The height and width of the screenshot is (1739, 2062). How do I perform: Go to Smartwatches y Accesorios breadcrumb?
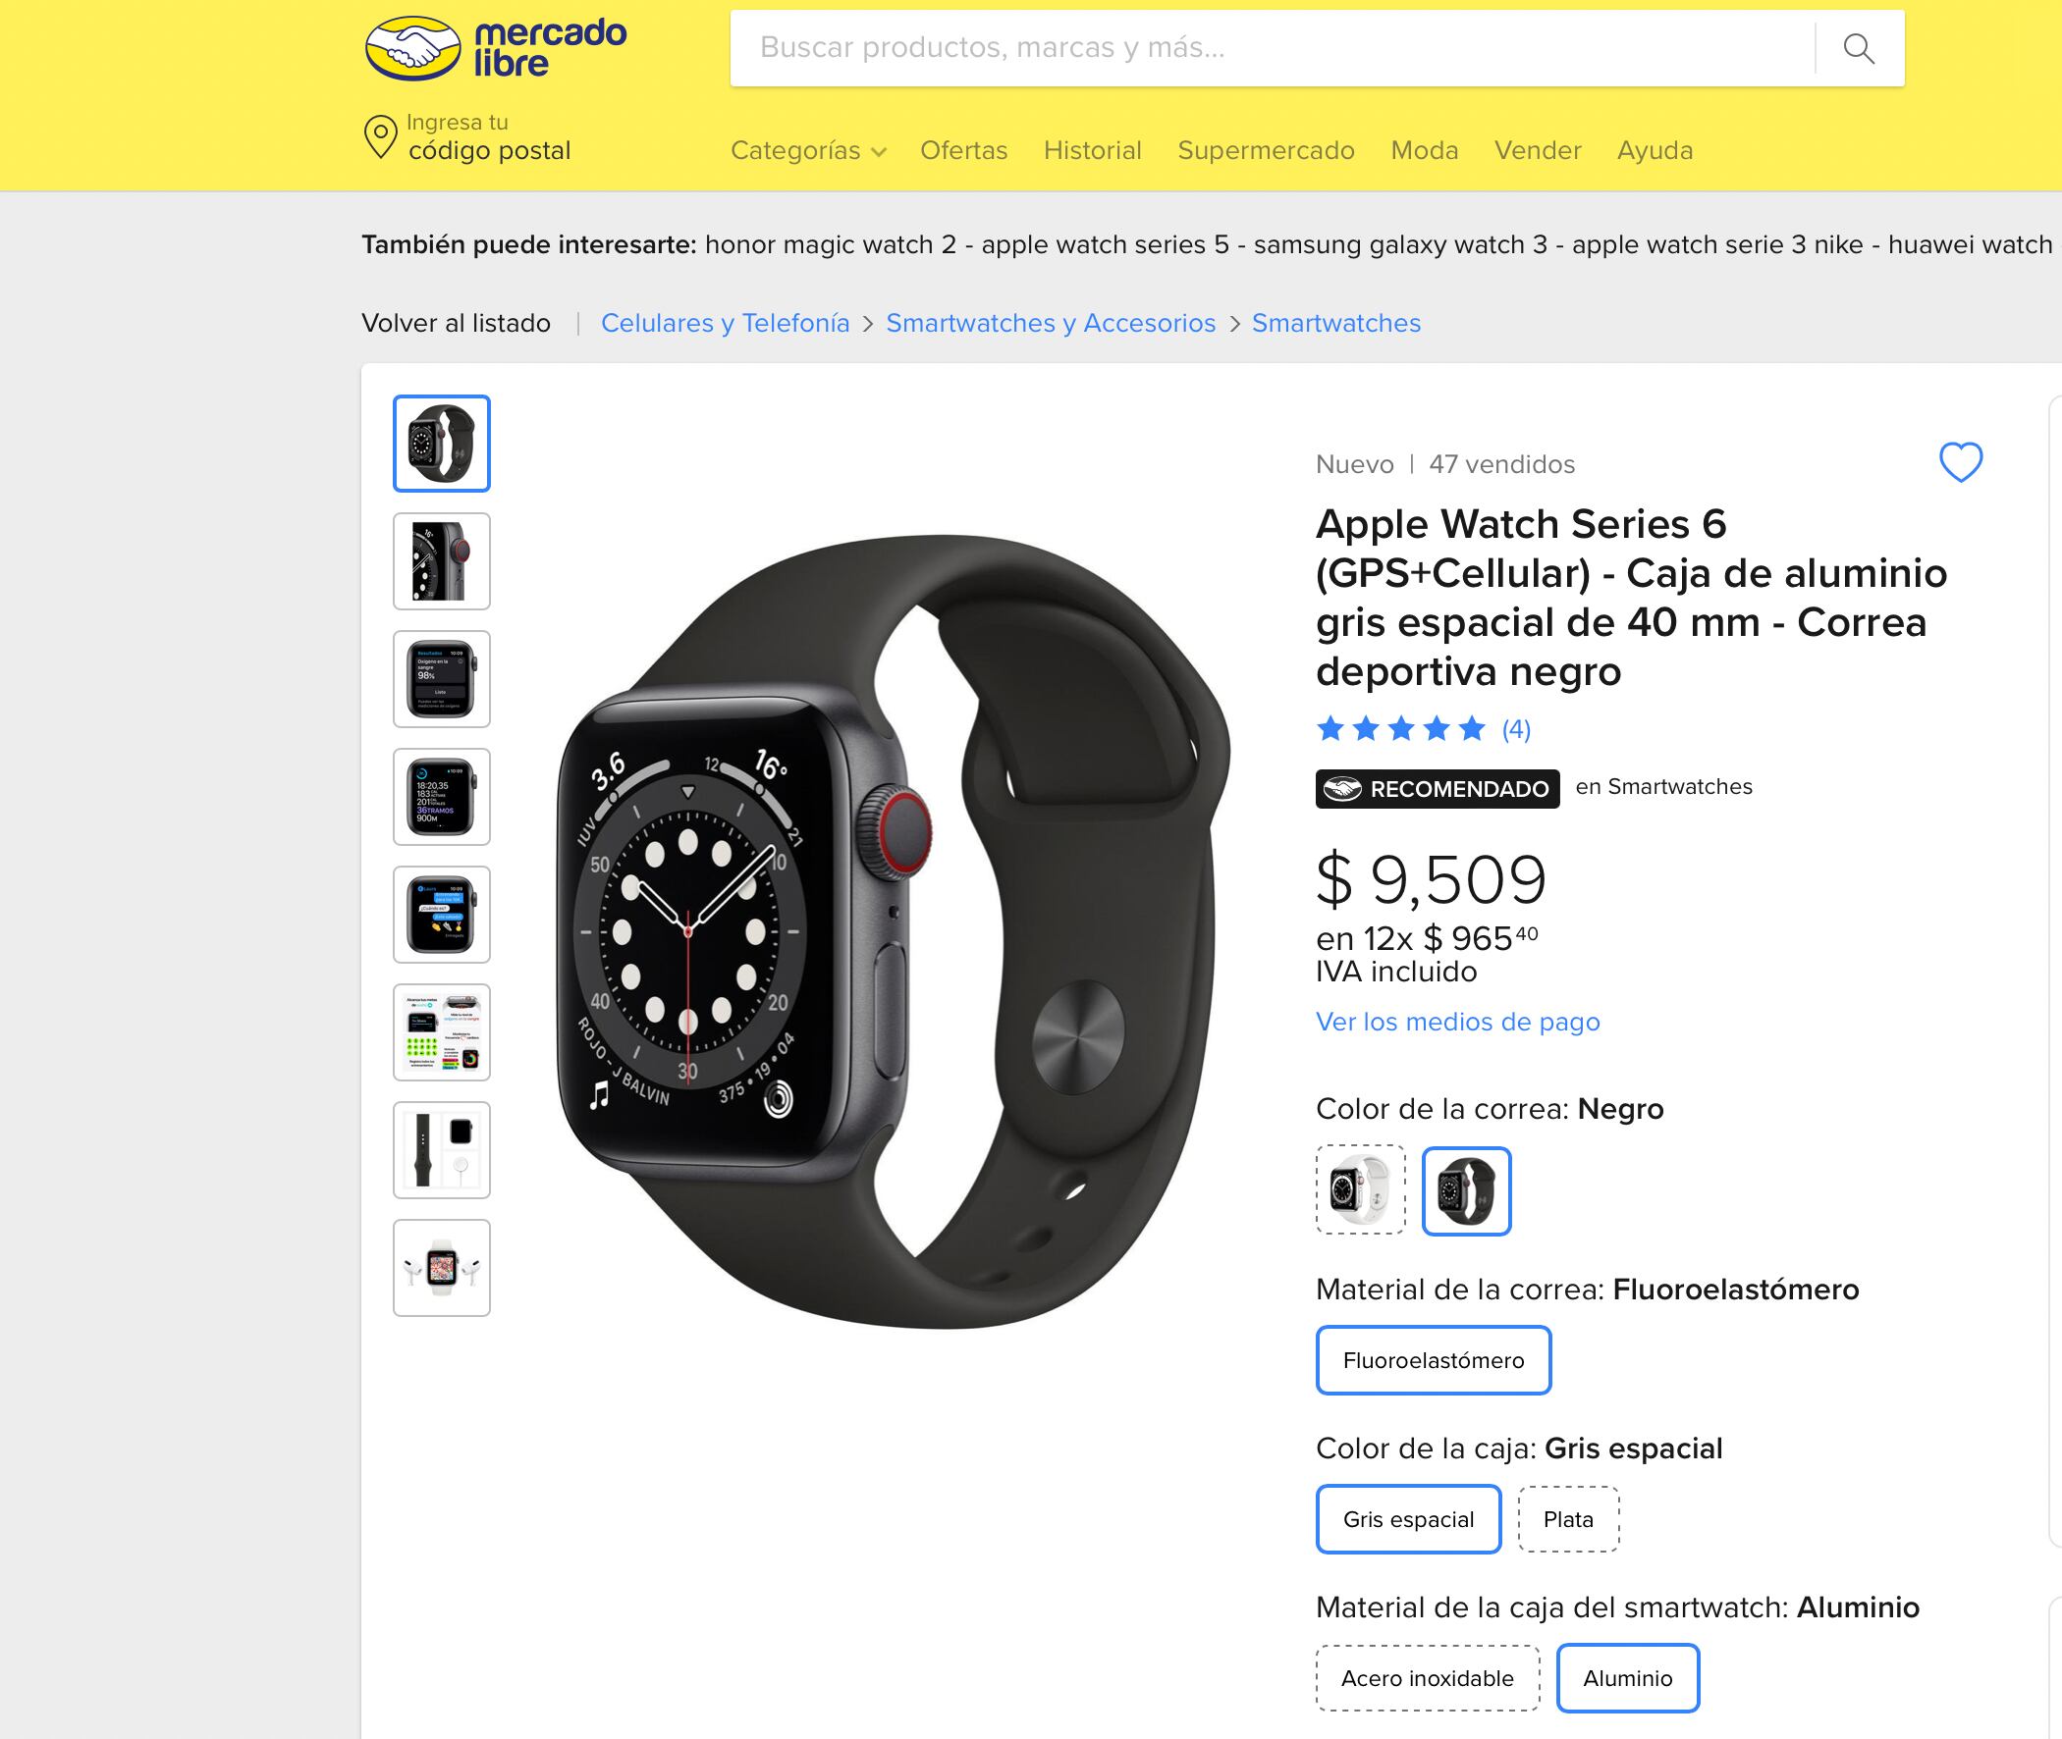[1051, 323]
